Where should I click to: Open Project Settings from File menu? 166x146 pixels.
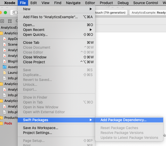(38, 133)
